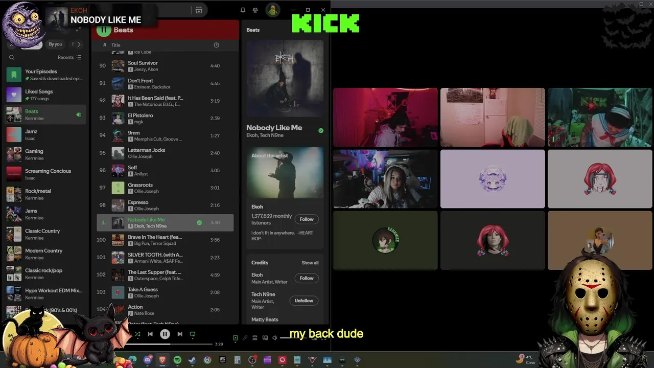Toggle shuffle in the player bar
The width and height of the screenshot is (654, 368).
(137, 334)
